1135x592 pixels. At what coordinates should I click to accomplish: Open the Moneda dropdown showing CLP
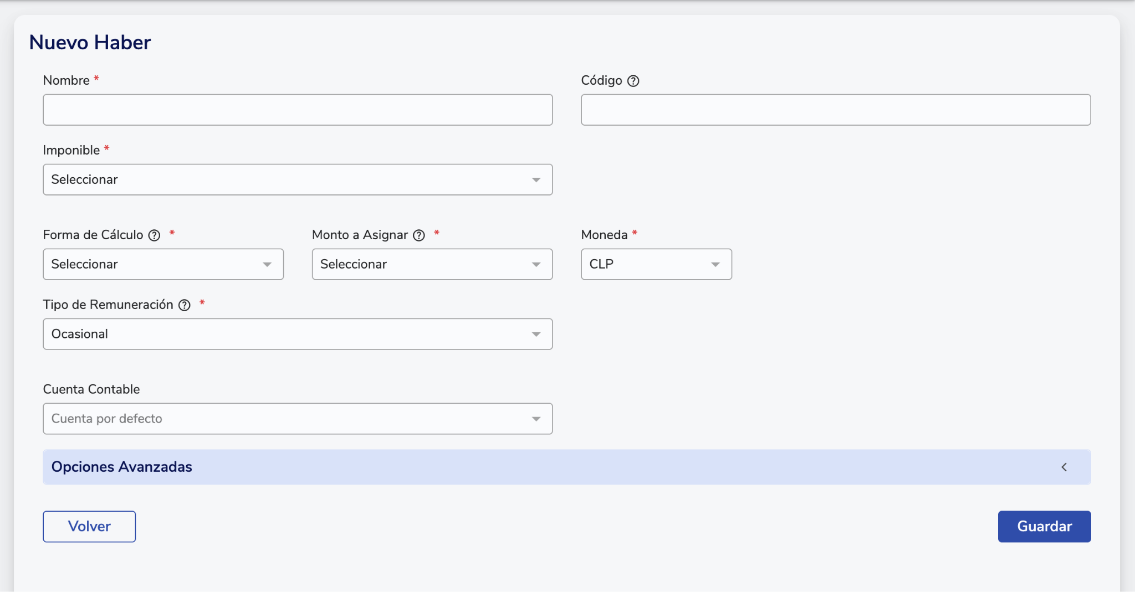tap(656, 264)
